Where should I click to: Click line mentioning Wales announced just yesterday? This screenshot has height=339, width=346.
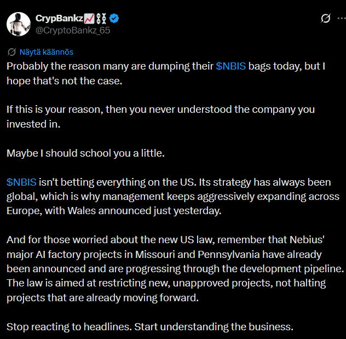114,211
